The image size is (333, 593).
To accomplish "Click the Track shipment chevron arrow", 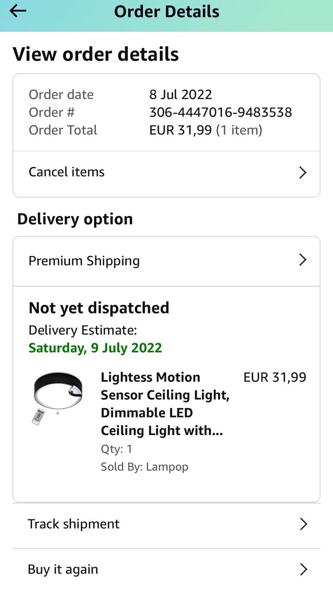I will point(303,524).
